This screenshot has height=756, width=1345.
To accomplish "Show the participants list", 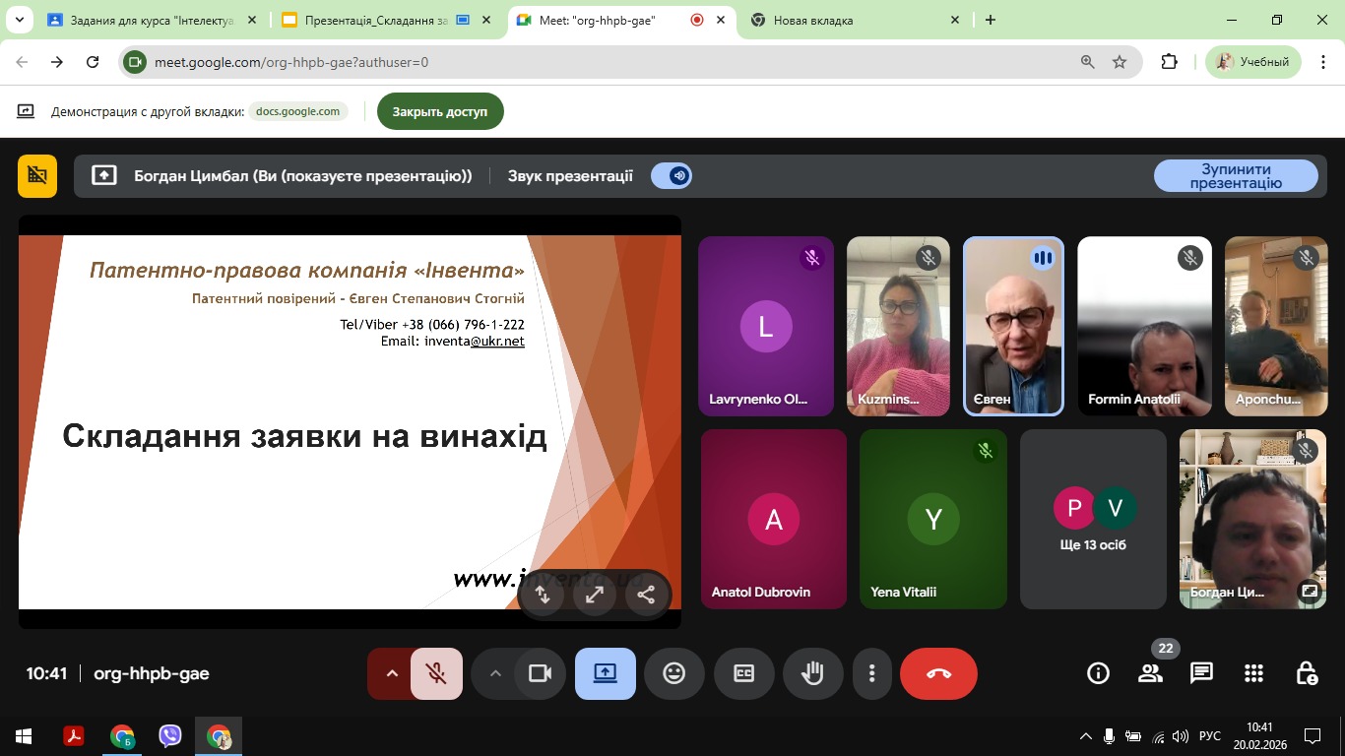I will coord(1150,673).
